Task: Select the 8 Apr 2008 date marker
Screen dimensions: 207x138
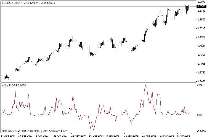Action: pos(184,136)
